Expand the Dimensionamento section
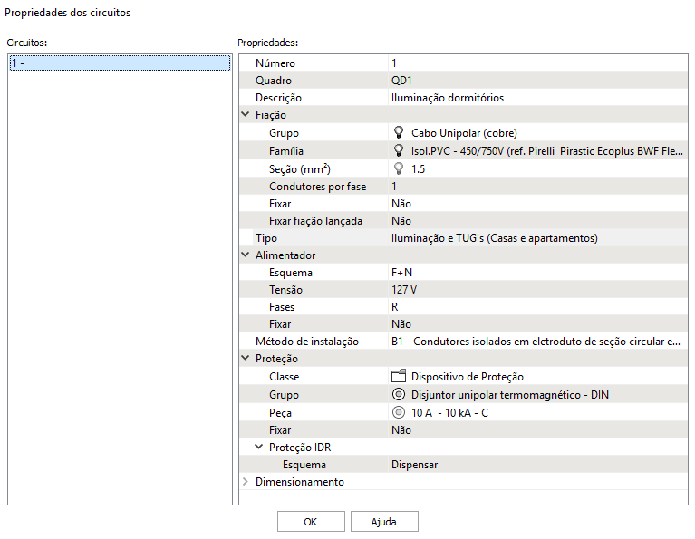 tap(246, 482)
